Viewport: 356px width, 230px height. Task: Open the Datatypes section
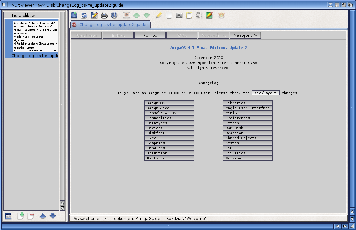[169, 123]
